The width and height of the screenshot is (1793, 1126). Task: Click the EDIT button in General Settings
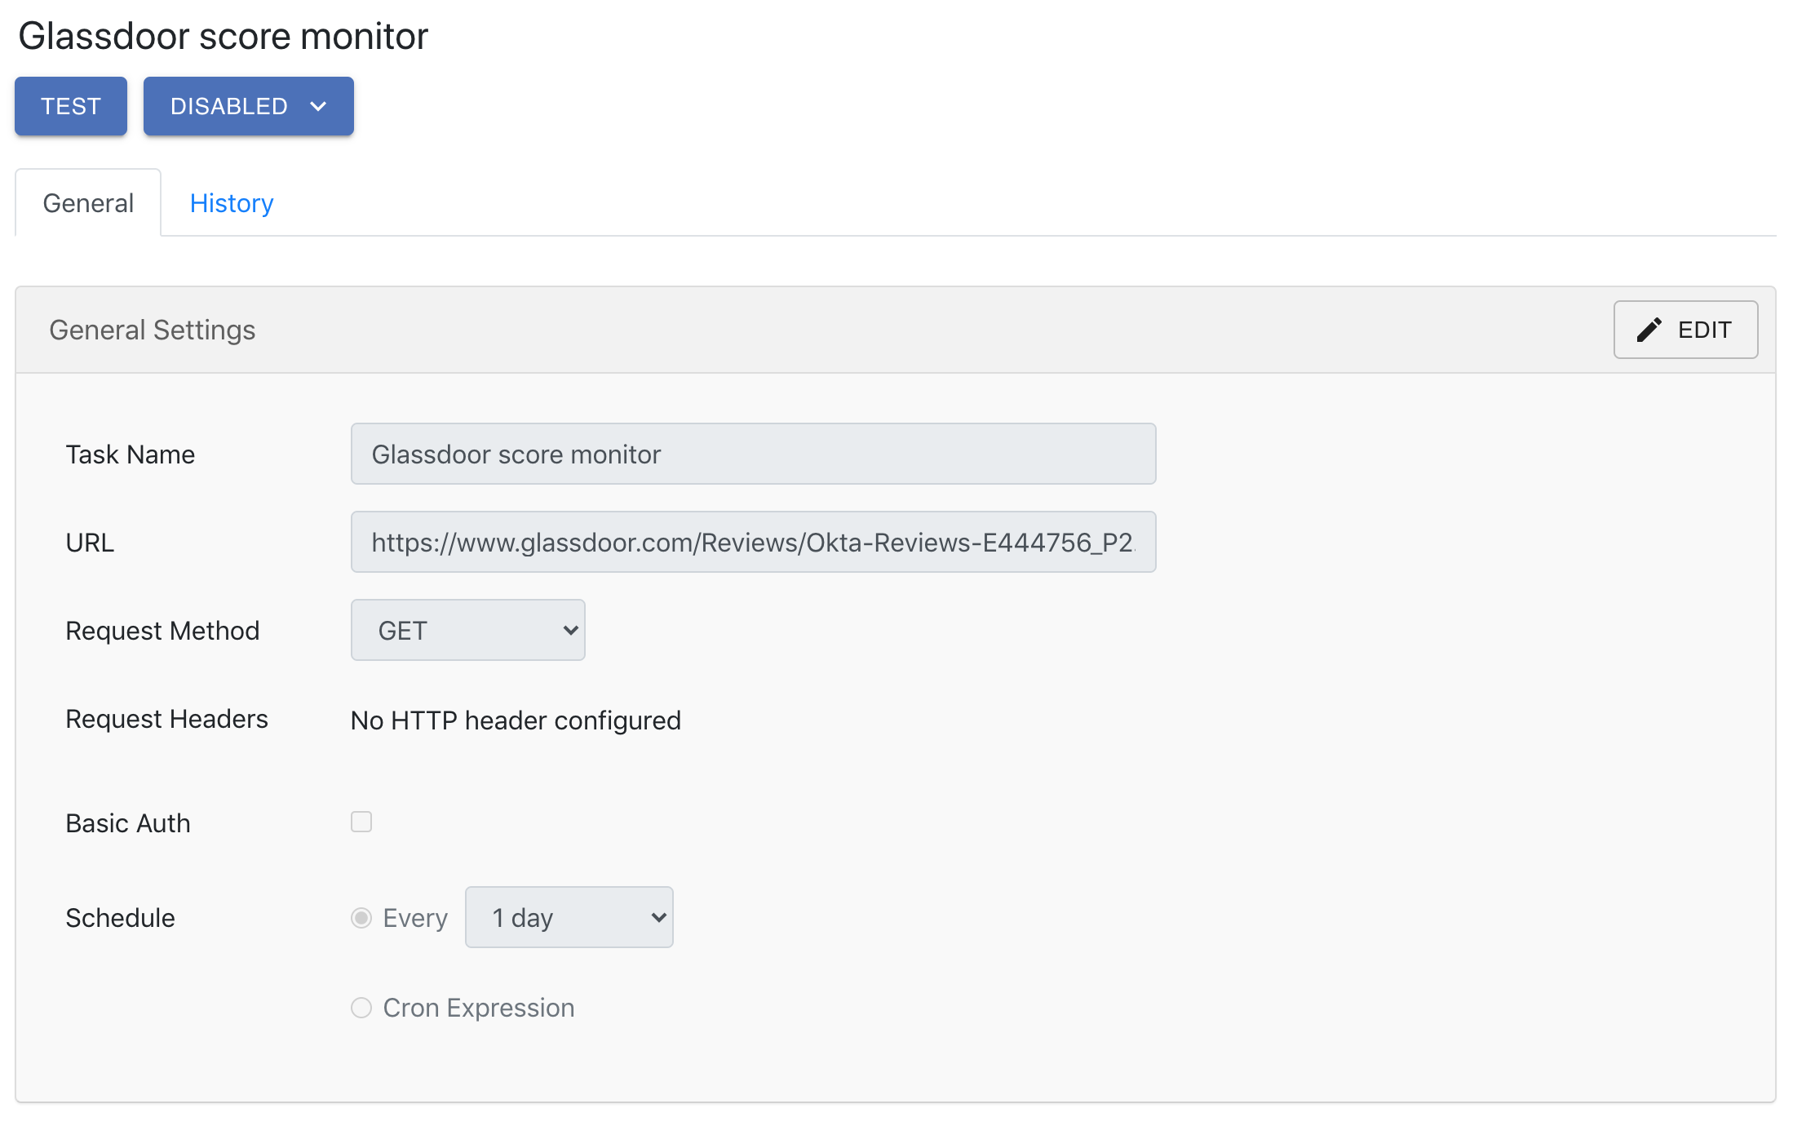click(x=1685, y=330)
